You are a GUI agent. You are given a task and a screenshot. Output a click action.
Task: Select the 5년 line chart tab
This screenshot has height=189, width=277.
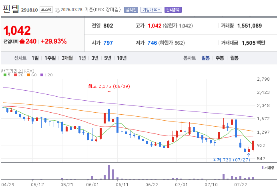pos(108,58)
